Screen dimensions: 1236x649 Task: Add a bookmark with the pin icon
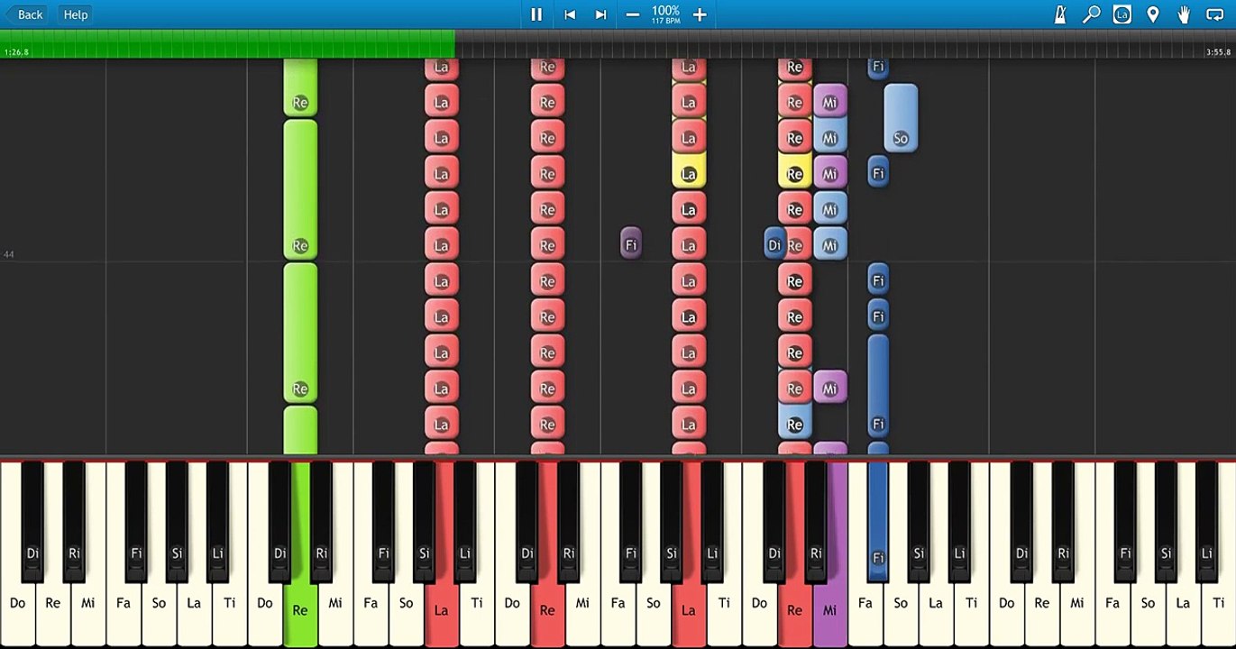click(1152, 14)
